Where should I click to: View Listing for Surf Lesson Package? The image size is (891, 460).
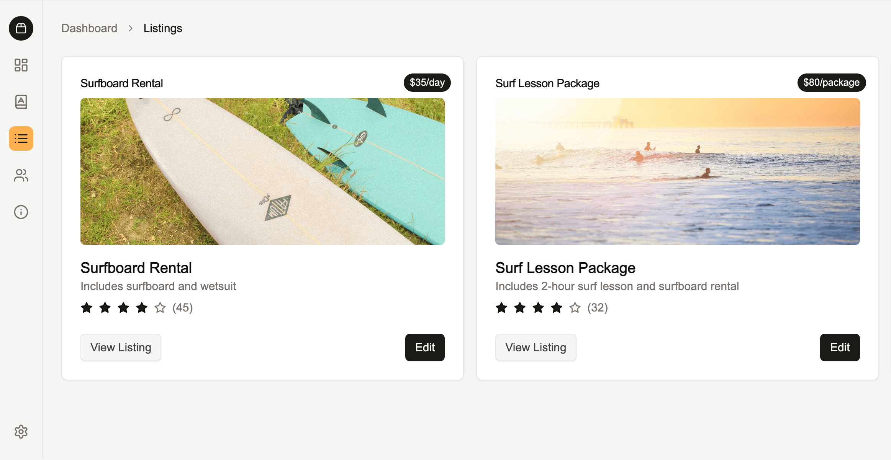click(536, 347)
